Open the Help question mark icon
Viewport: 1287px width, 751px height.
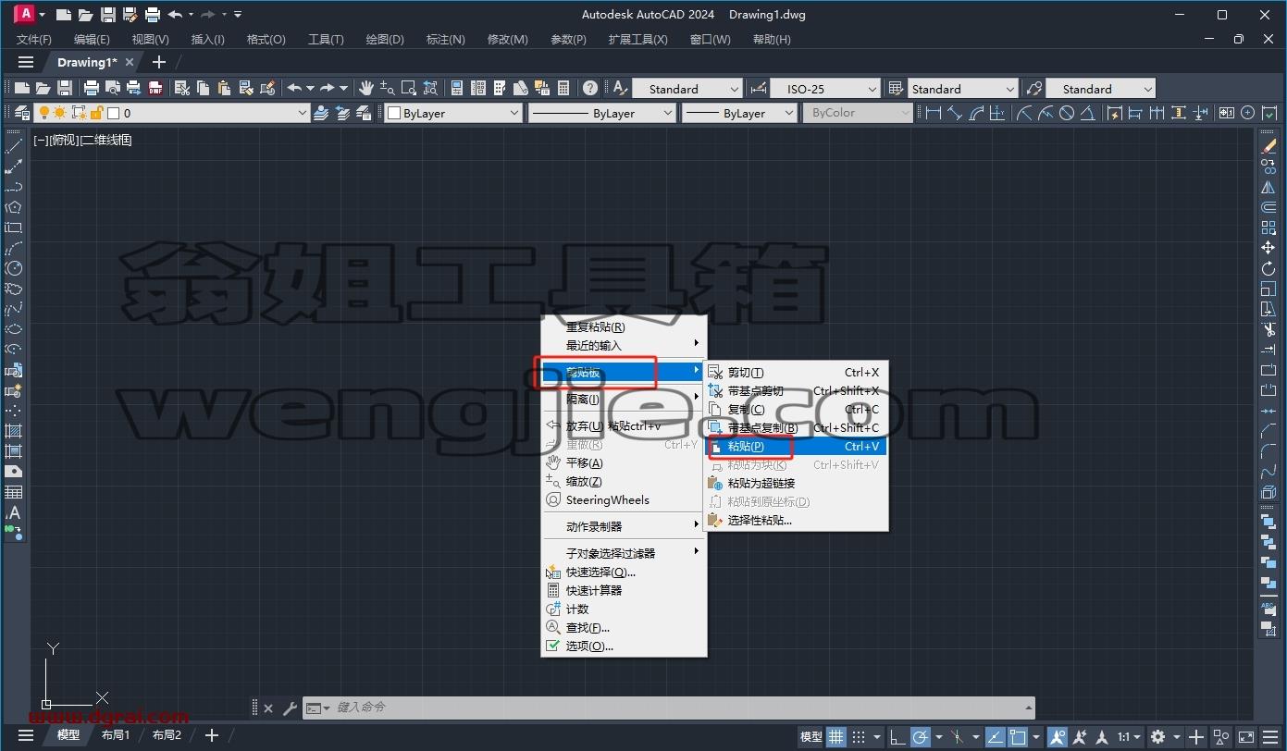tap(589, 89)
